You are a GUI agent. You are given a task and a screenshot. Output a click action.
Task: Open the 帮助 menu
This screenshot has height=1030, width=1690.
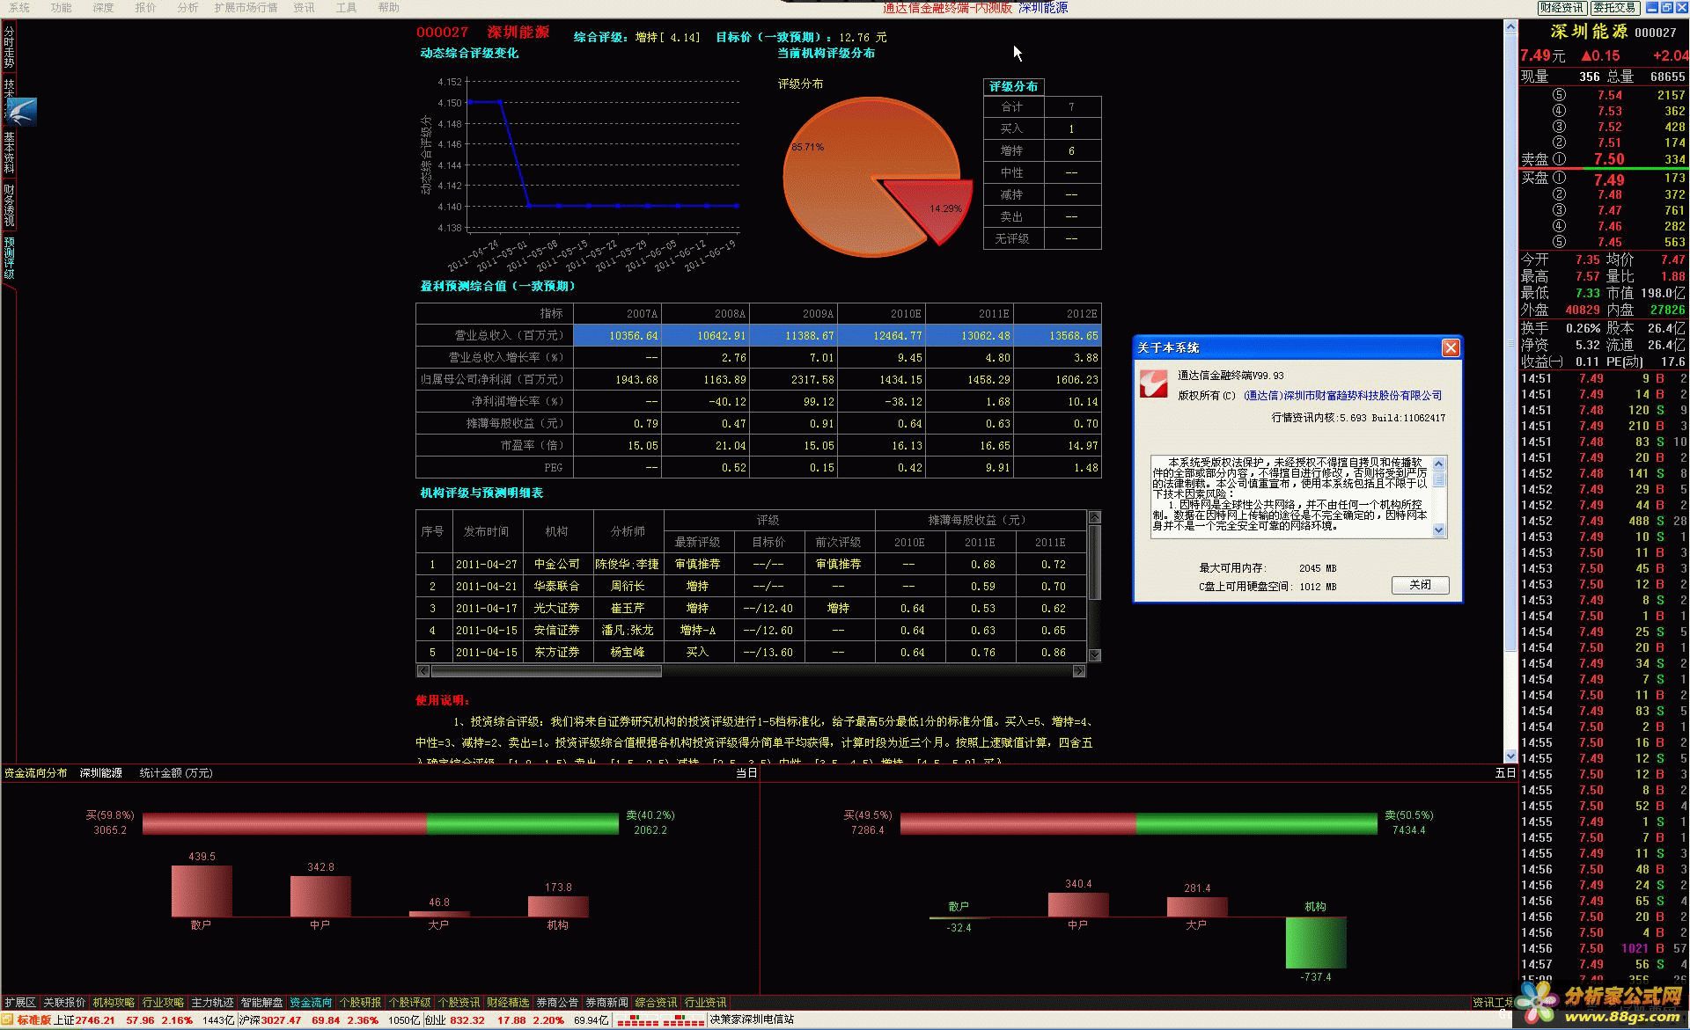[x=388, y=7]
